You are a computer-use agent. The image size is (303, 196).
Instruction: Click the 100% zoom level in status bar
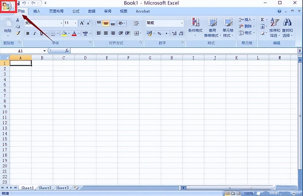click(248, 193)
